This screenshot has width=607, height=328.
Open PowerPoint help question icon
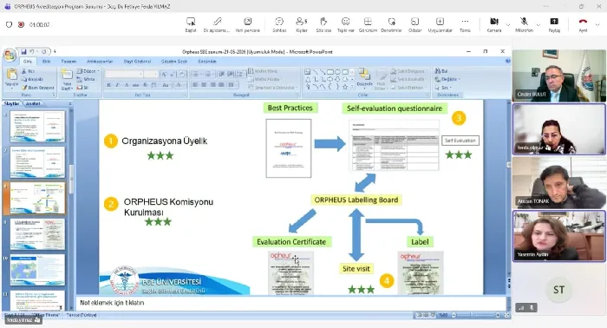tap(508, 62)
